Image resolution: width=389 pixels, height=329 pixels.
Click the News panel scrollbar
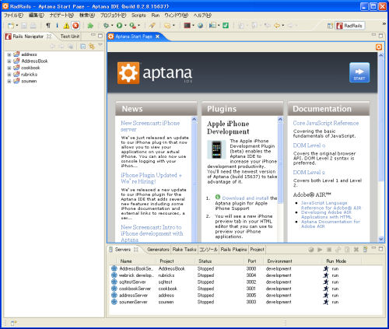tap(194, 179)
